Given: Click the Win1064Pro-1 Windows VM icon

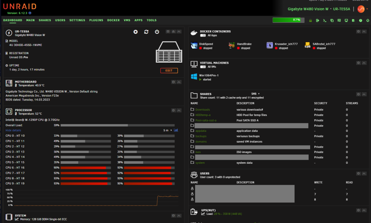Looking at the screenshot, I should pos(194,77).
